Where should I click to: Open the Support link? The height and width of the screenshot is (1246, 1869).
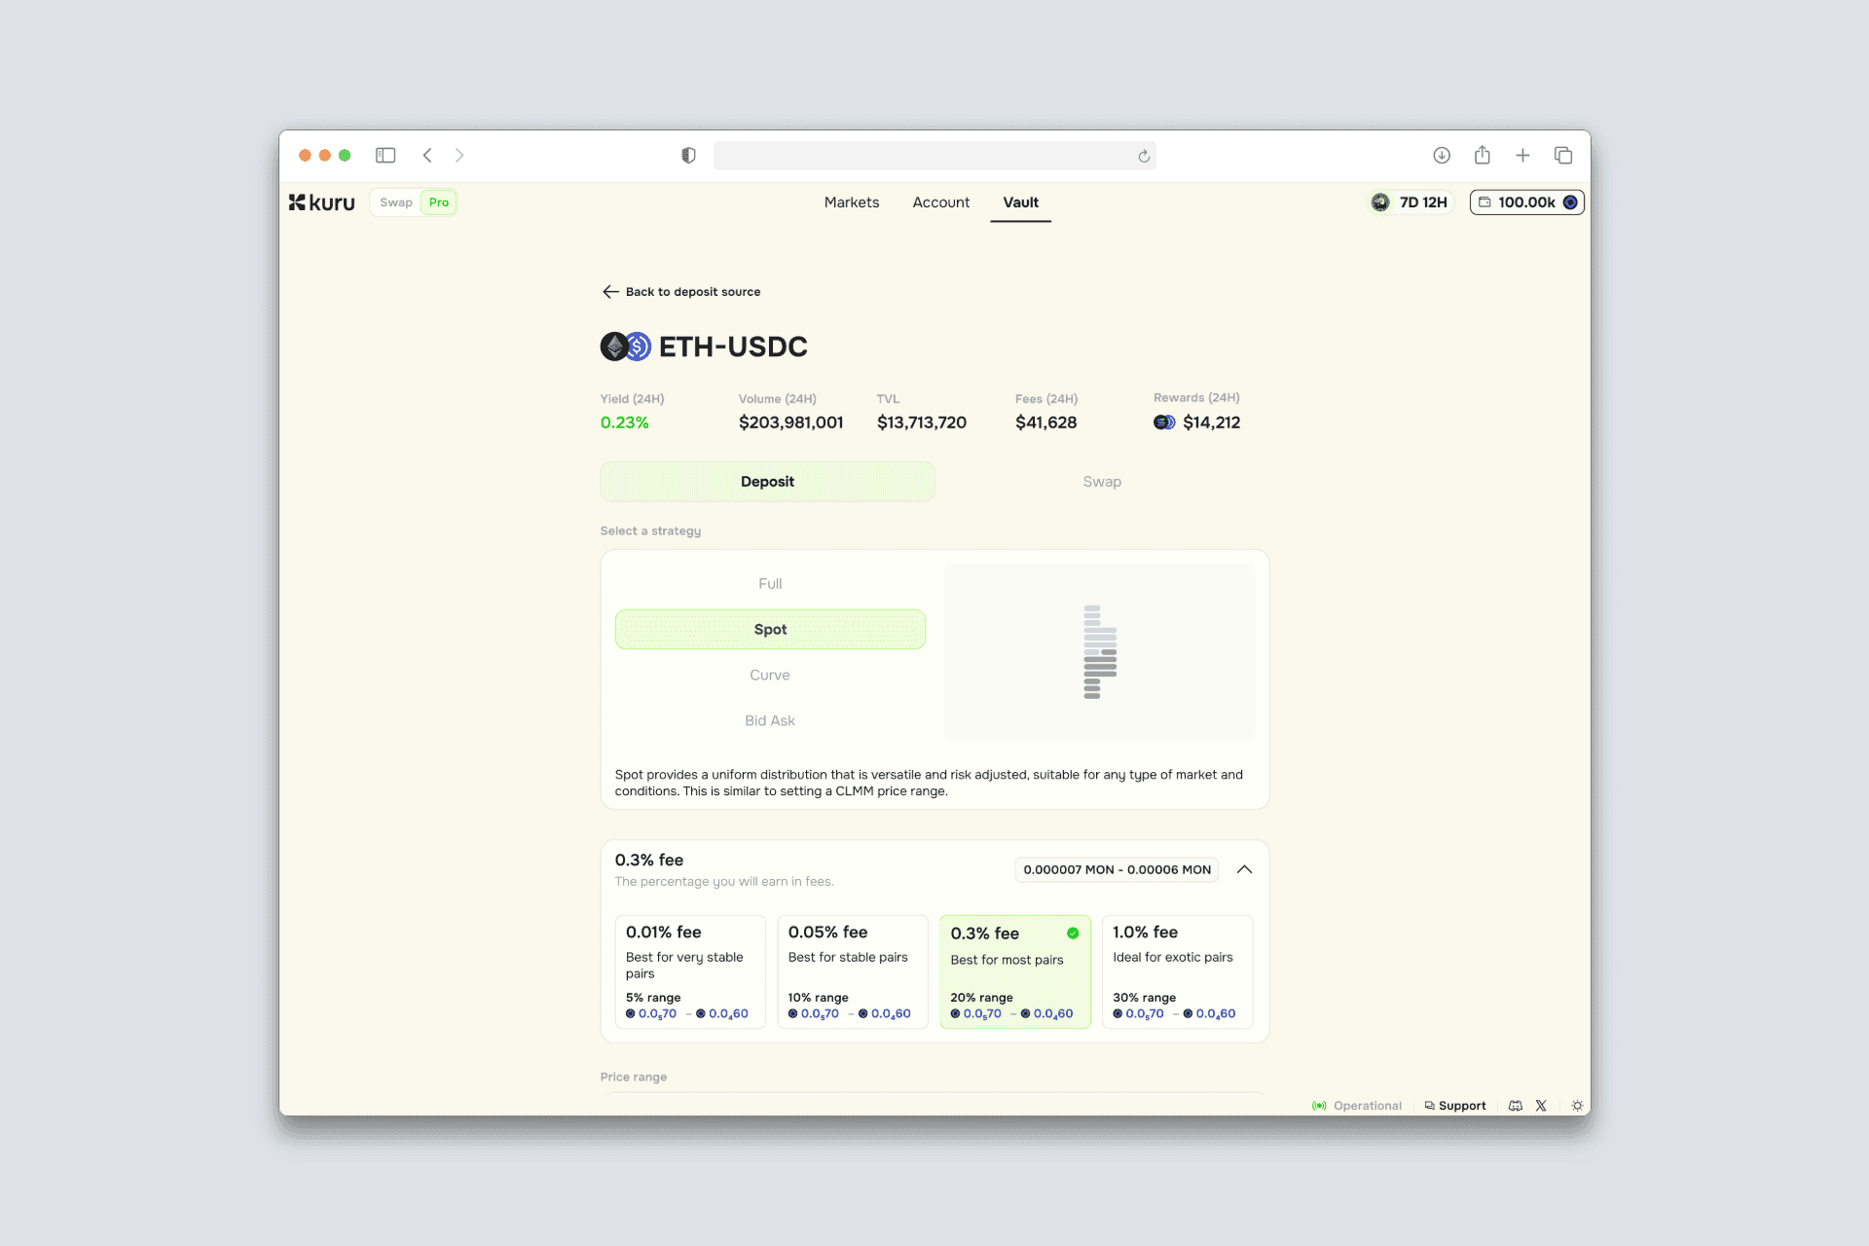1455,1106
